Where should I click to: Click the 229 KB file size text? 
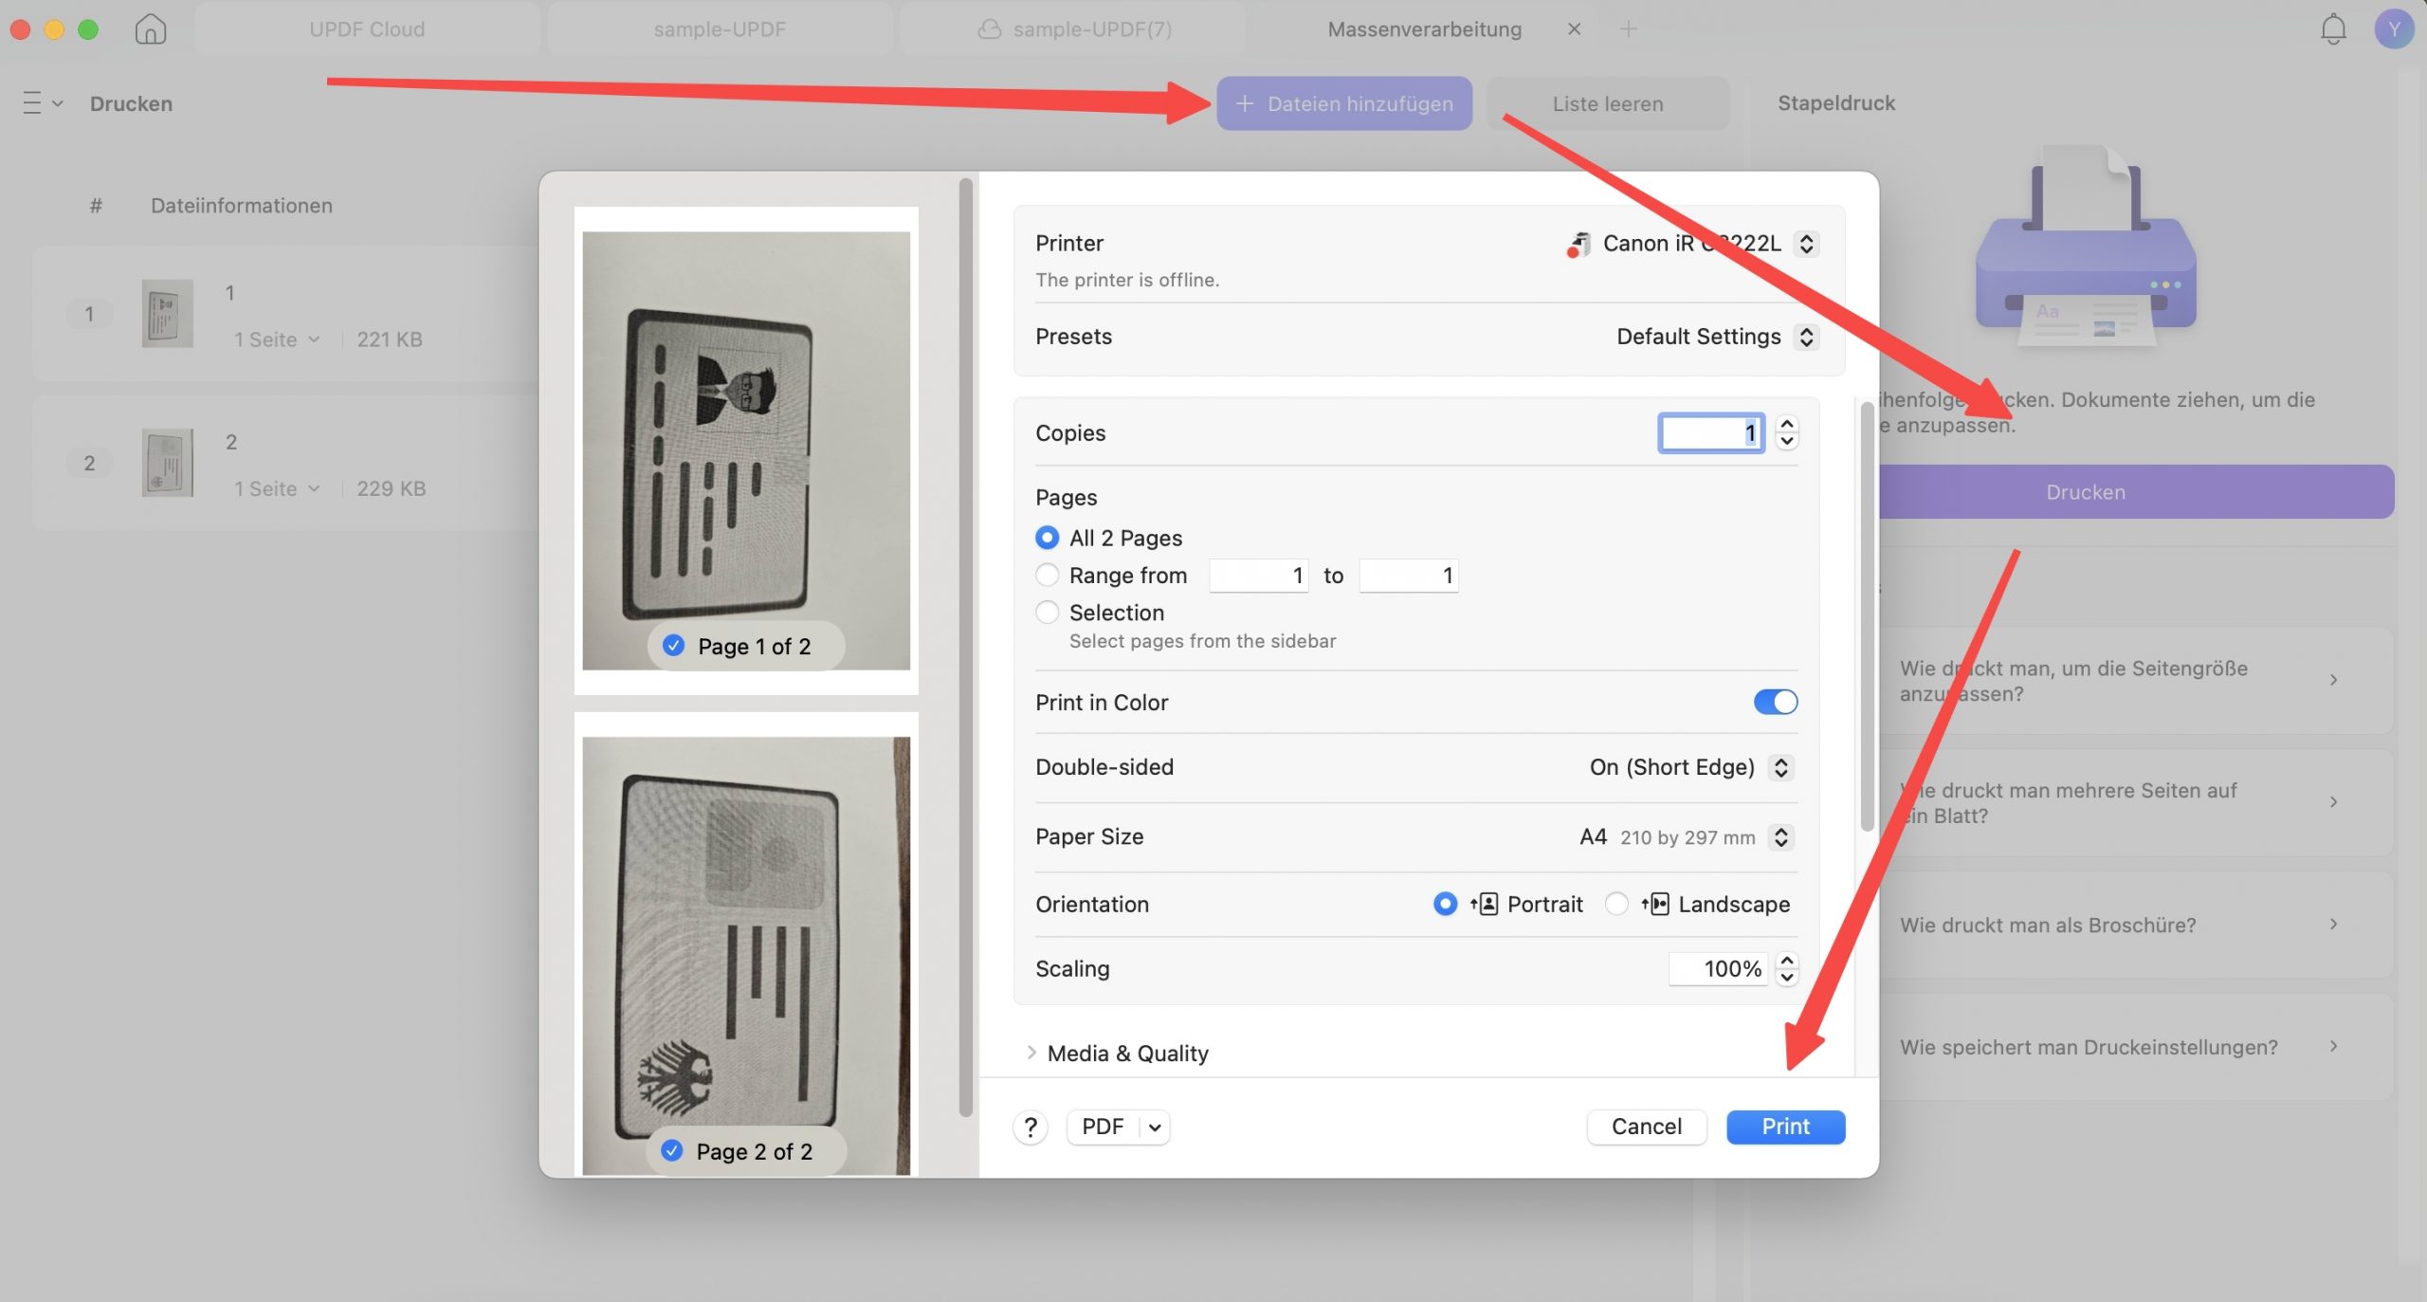(x=392, y=488)
